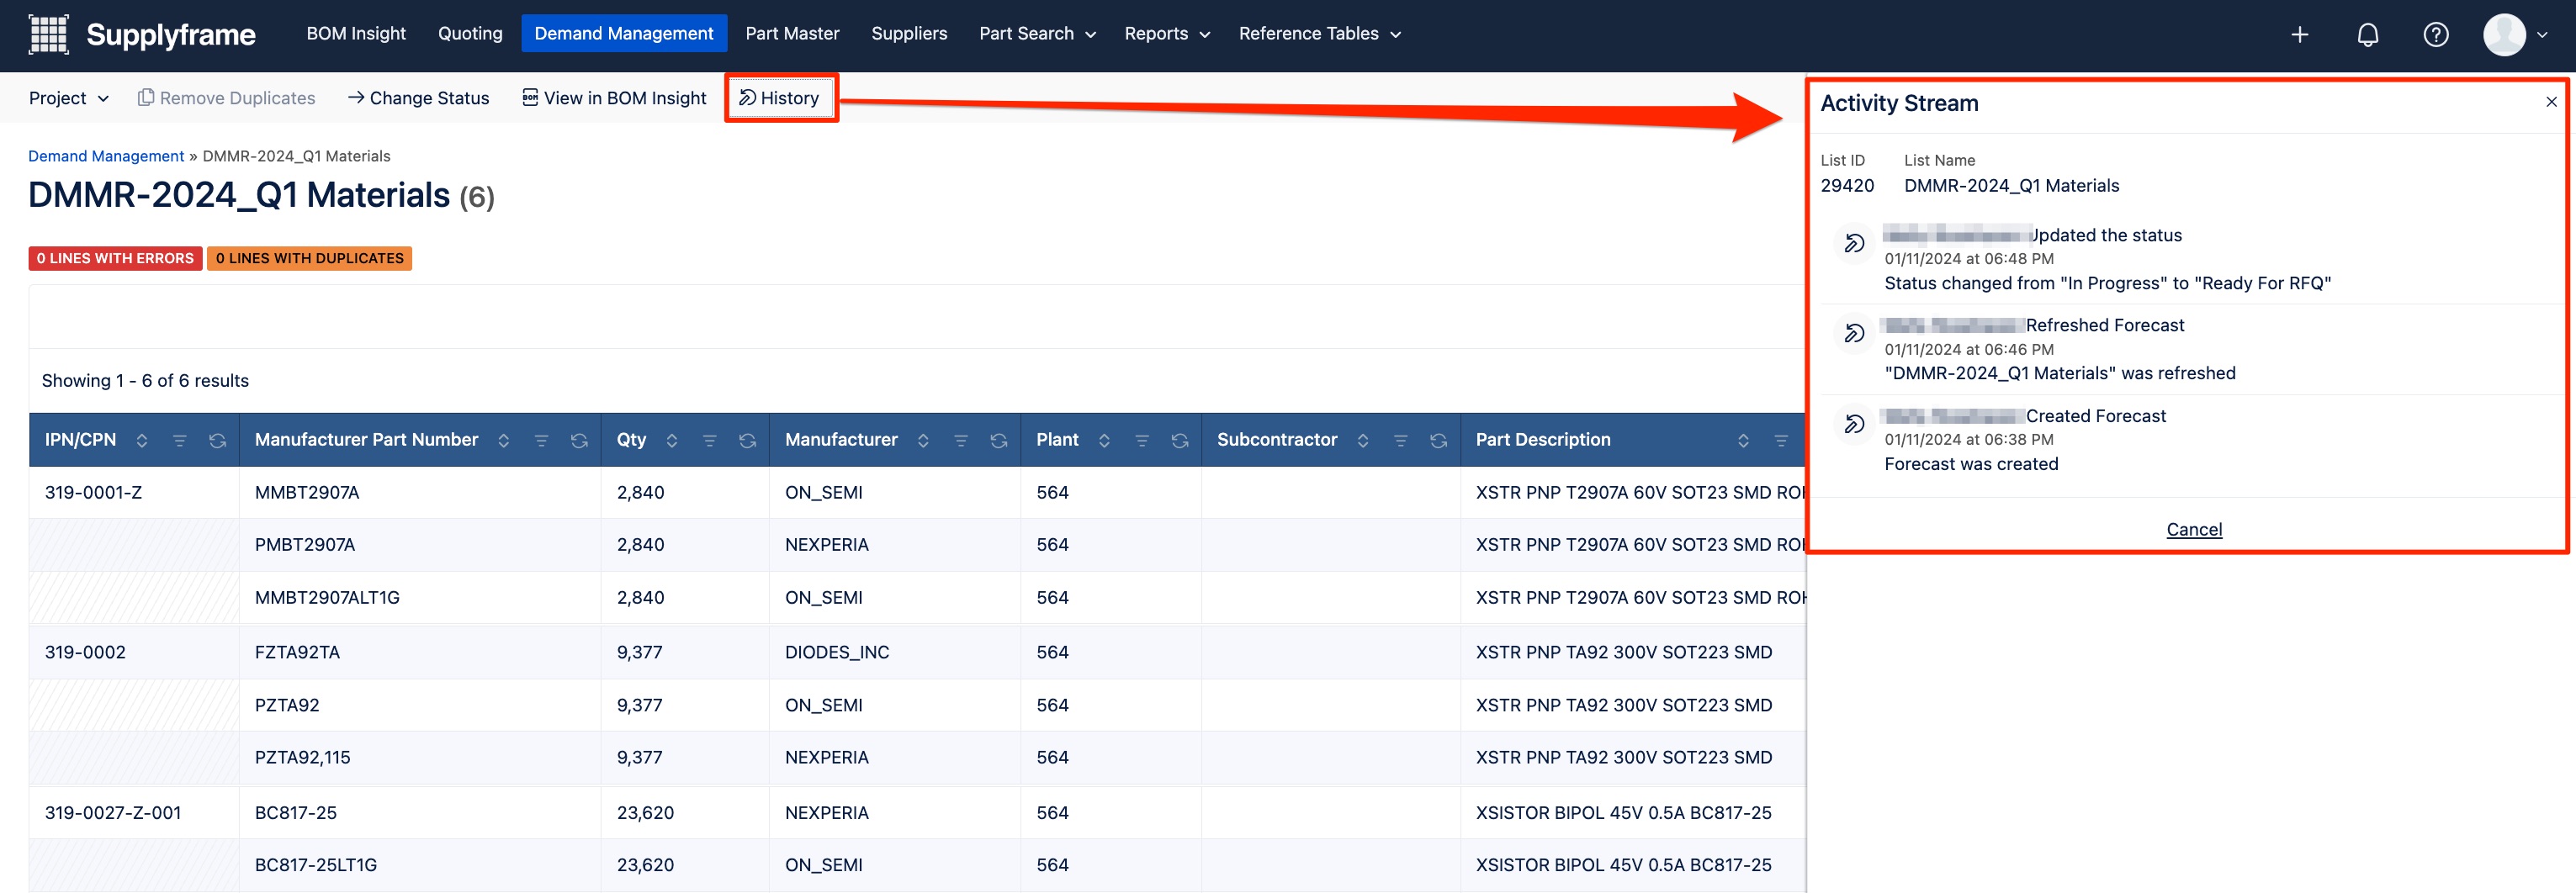Open the Project dropdown
This screenshot has height=893, width=2576.
click(68, 98)
